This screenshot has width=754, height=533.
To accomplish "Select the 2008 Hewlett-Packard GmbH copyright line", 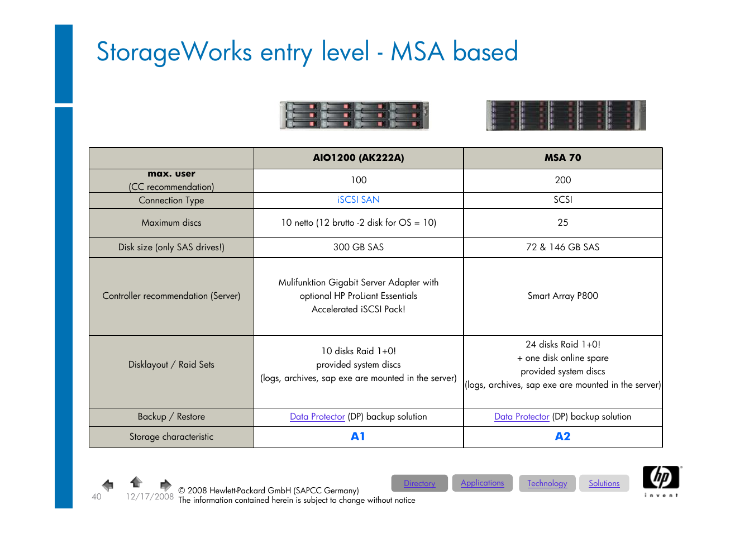I will [269, 491].
